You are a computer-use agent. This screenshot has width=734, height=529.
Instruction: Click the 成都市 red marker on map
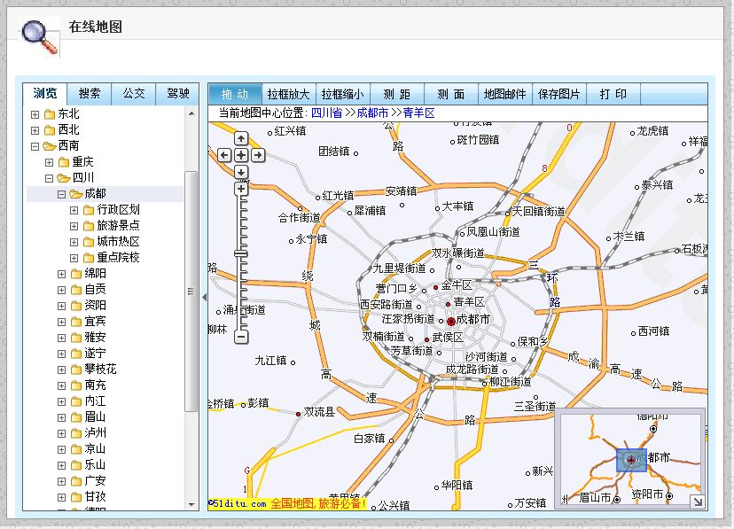click(x=451, y=322)
